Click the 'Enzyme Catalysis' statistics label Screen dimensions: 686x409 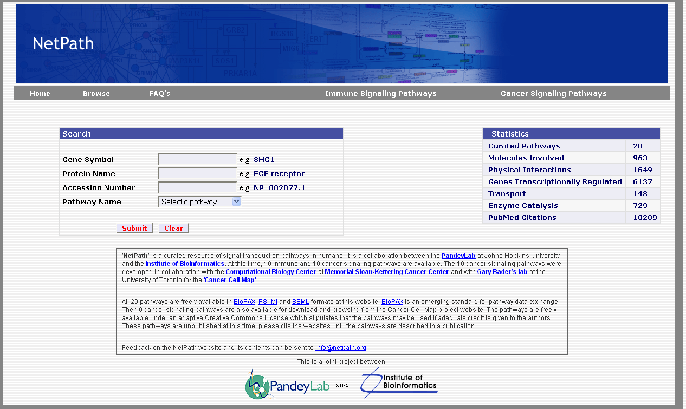pos(523,206)
